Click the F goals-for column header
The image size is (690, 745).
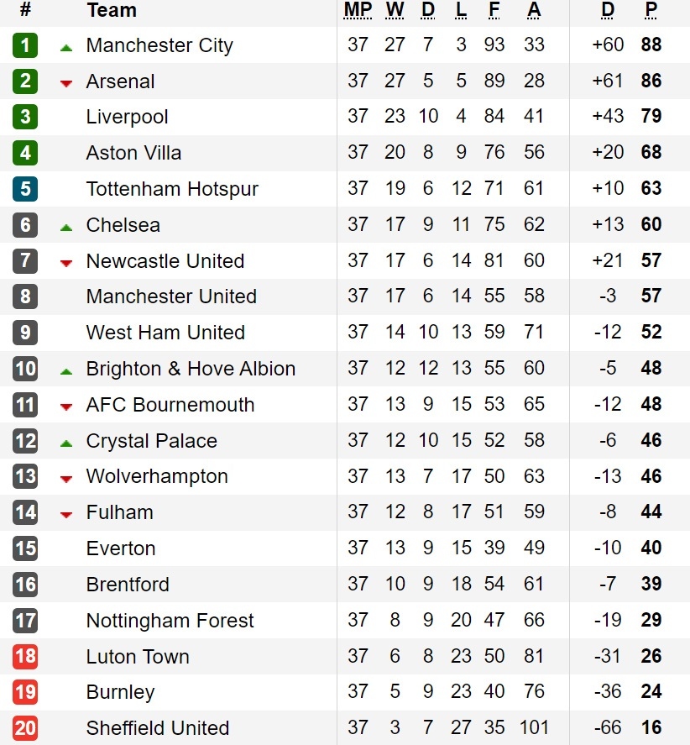[494, 10]
